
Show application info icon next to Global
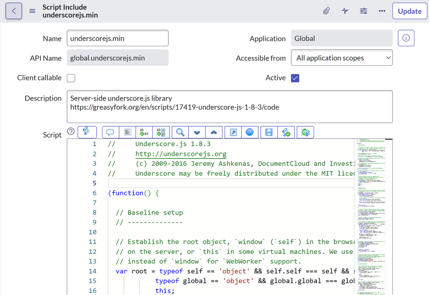pos(406,38)
